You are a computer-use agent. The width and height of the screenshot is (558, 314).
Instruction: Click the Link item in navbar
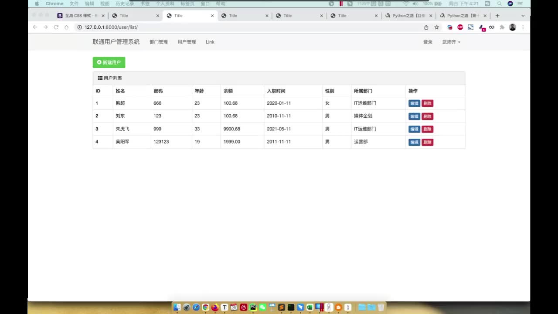click(210, 42)
